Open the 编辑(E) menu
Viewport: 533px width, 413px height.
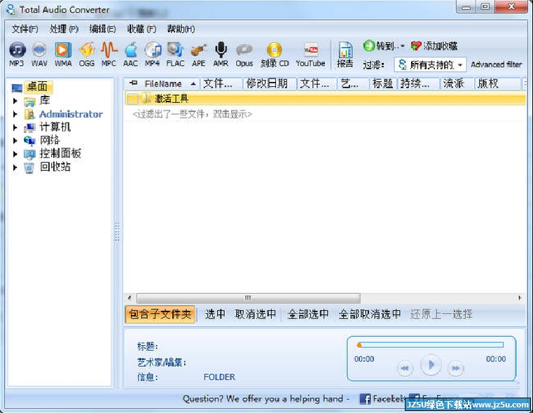(x=102, y=29)
